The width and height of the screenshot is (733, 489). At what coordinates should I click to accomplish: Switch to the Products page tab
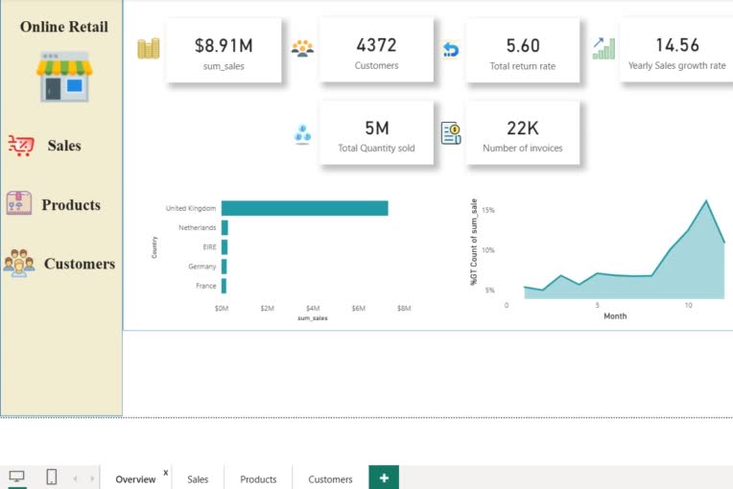(258, 479)
